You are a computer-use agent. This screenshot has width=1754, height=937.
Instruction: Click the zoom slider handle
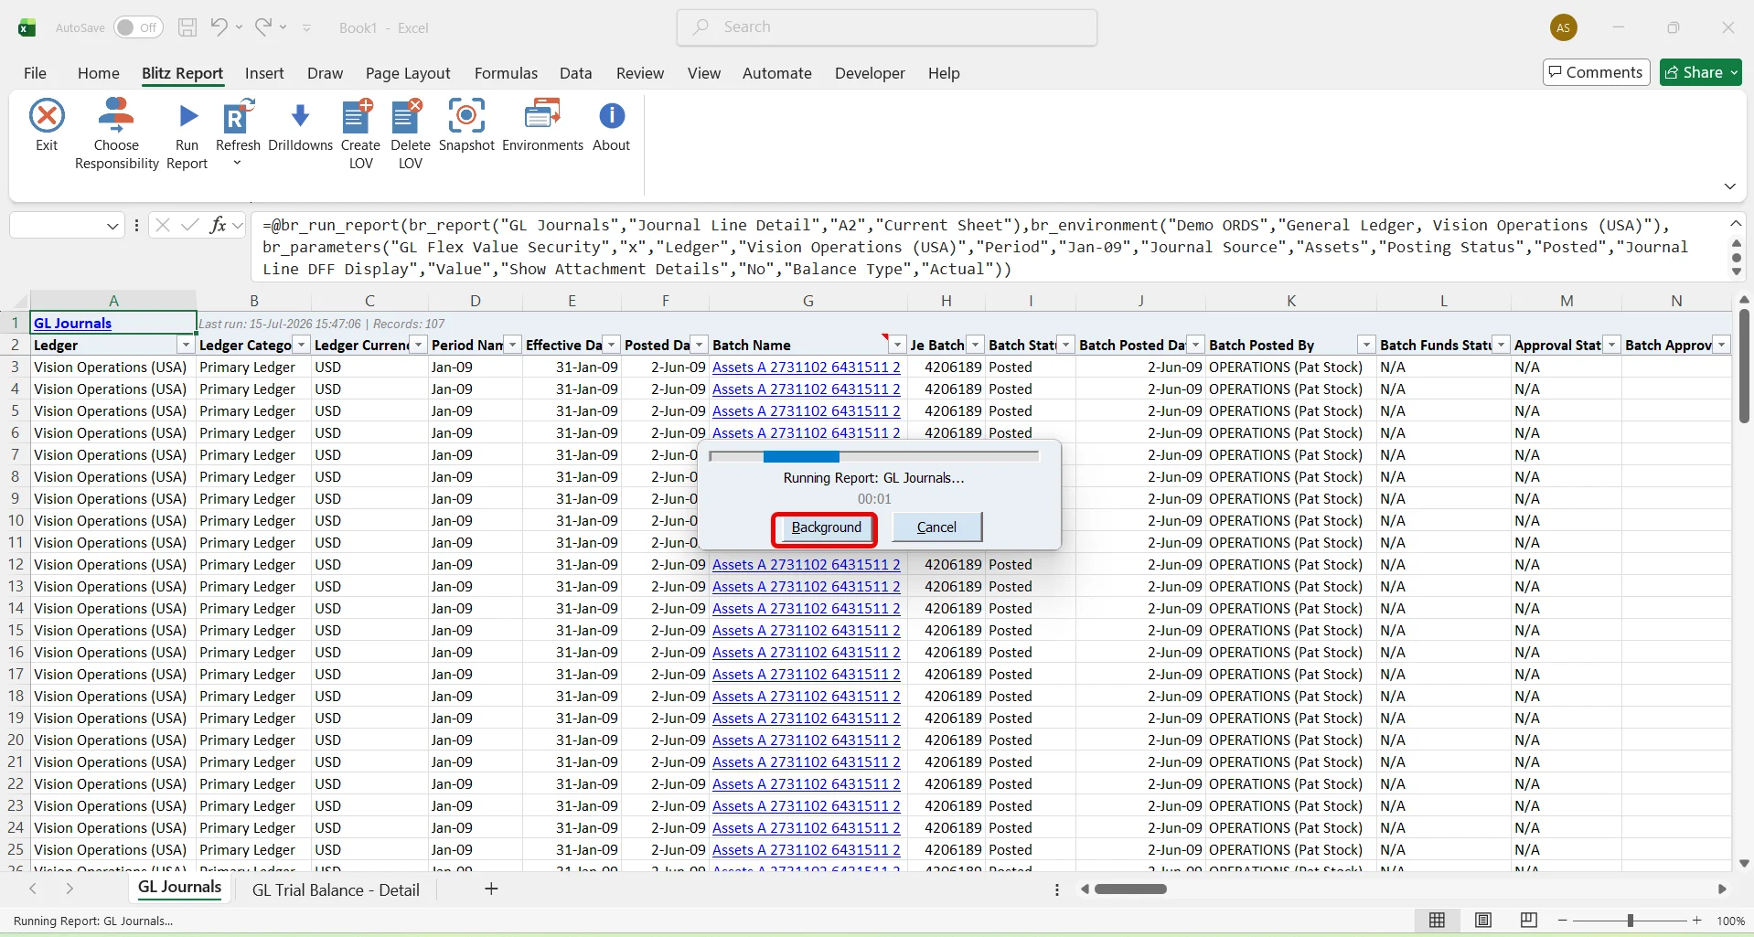pyautogui.click(x=1630, y=921)
